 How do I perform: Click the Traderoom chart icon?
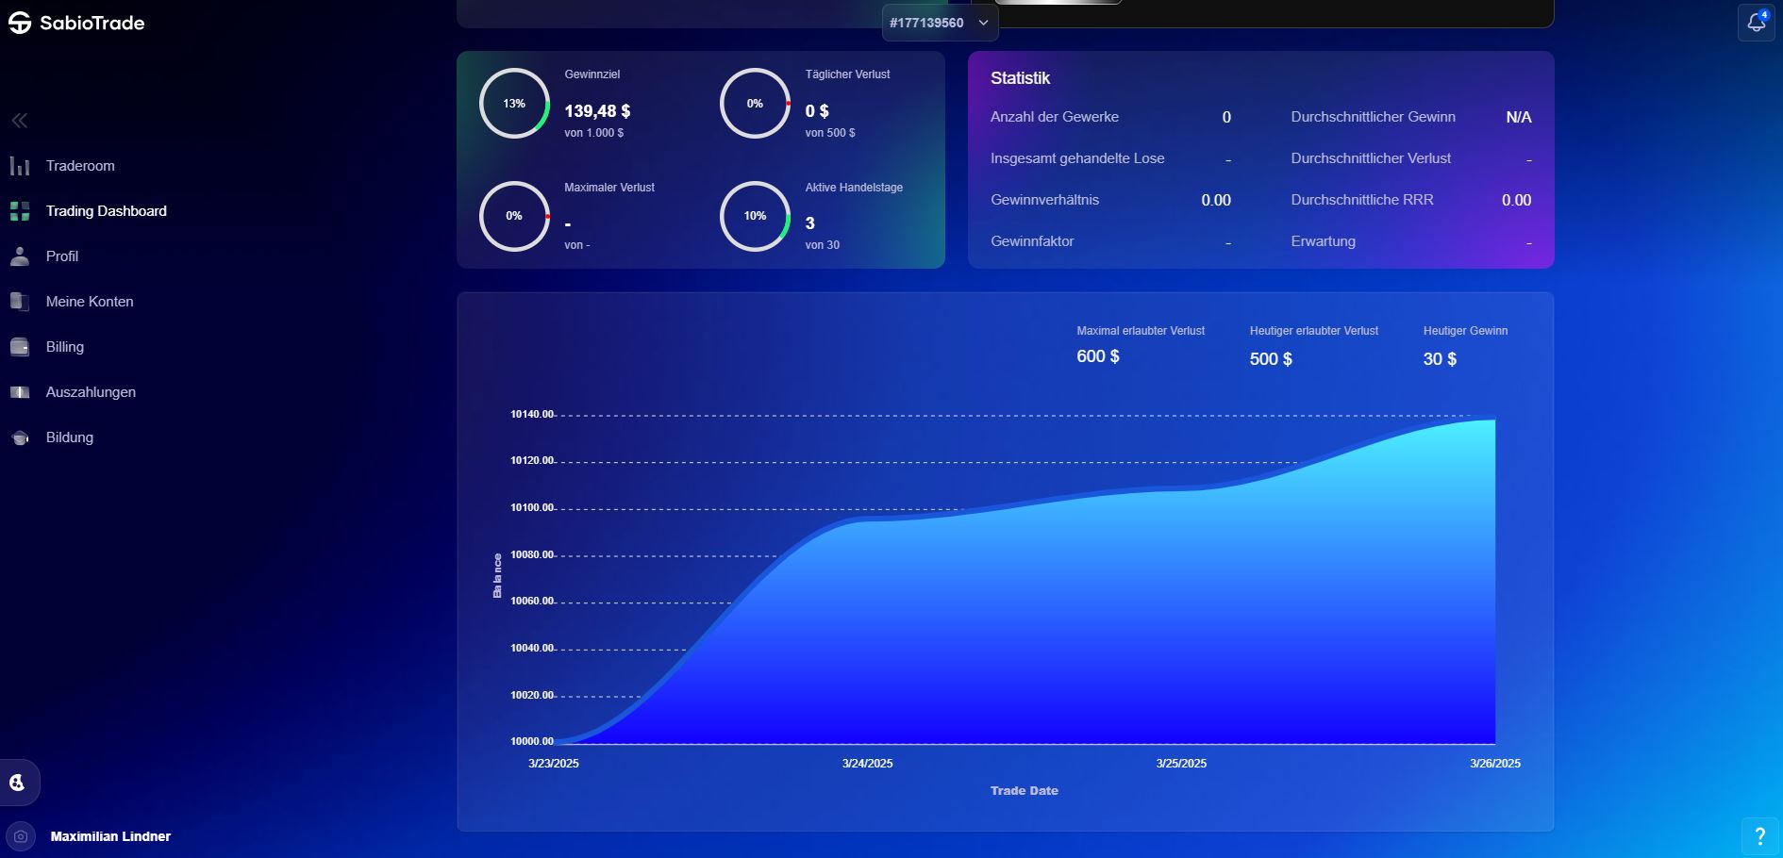20,166
